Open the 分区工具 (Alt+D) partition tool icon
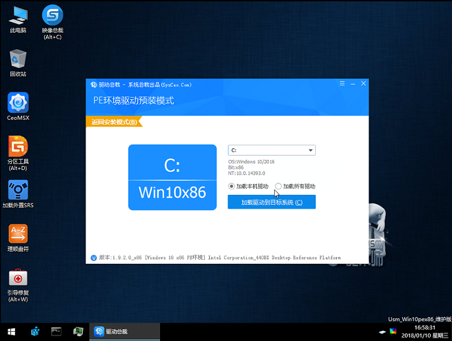This screenshot has height=341, width=452. (18, 153)
